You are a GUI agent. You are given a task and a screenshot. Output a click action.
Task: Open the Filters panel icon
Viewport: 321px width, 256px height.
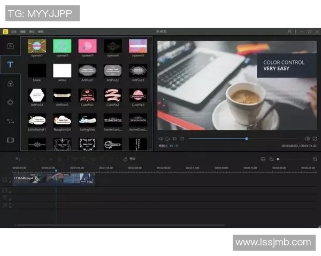(10, 83)
